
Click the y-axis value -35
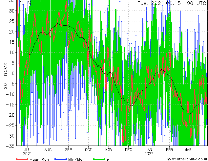(10, 146)
